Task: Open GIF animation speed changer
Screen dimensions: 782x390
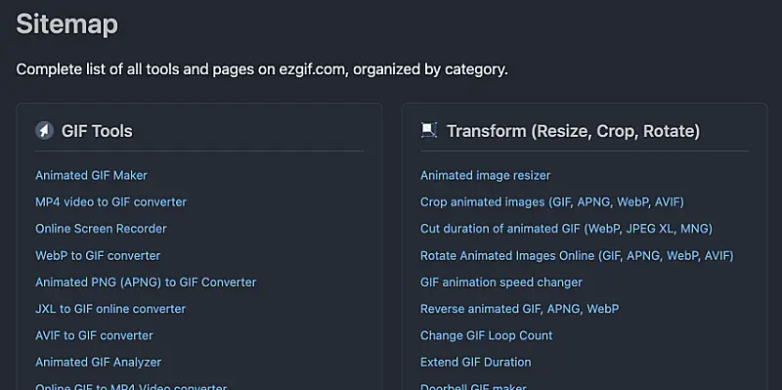Action: [x=501, y=282]
